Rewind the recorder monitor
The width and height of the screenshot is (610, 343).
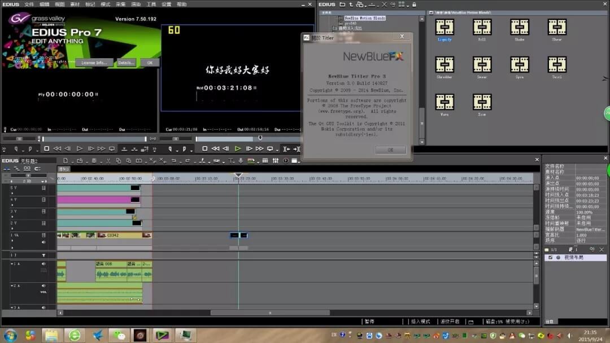[x=215, y=149]
